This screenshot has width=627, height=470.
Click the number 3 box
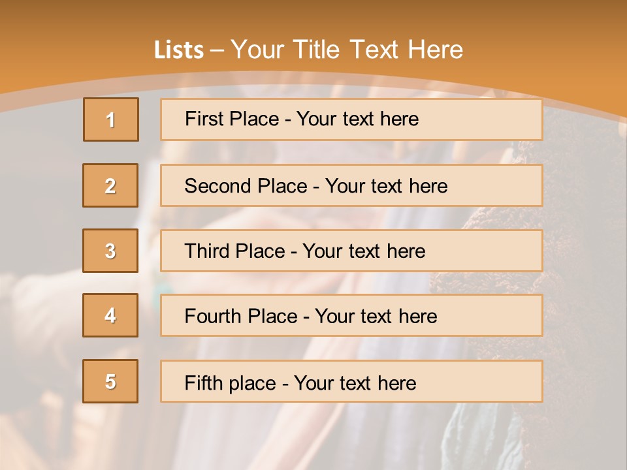(x=110, y=251)
